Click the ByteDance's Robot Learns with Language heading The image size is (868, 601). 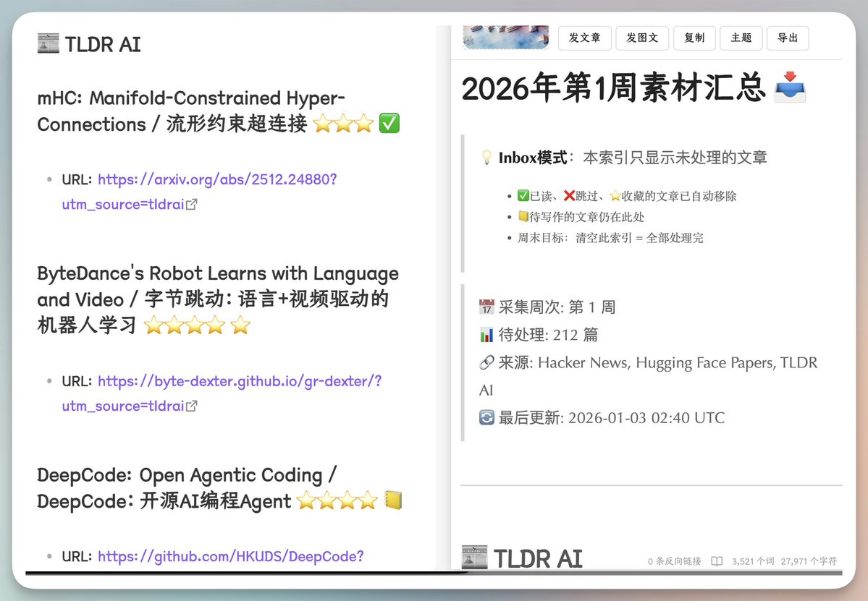pos(218,299)
